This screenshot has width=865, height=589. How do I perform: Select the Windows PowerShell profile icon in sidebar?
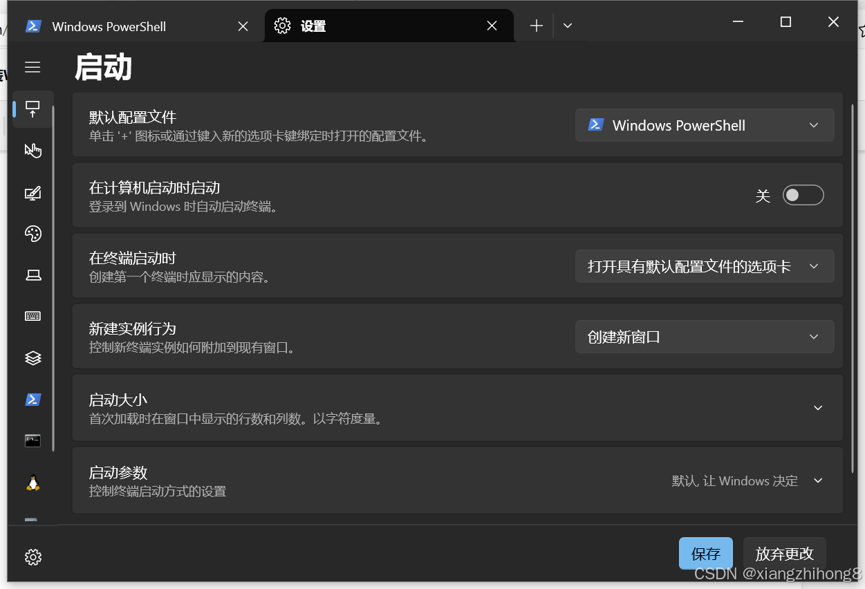tap(32, 399)
